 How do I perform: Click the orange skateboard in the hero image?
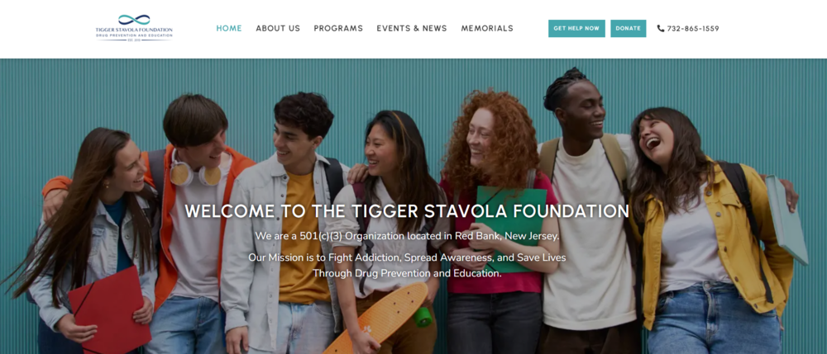click(378, 319)
